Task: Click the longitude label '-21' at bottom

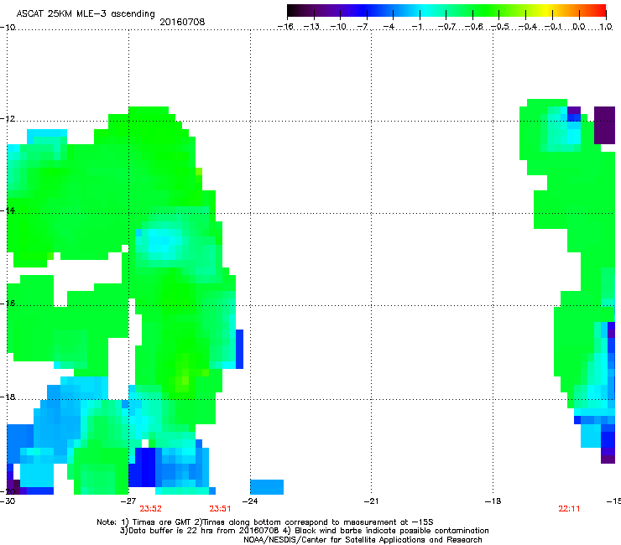Action: click(x=371, y=501)
